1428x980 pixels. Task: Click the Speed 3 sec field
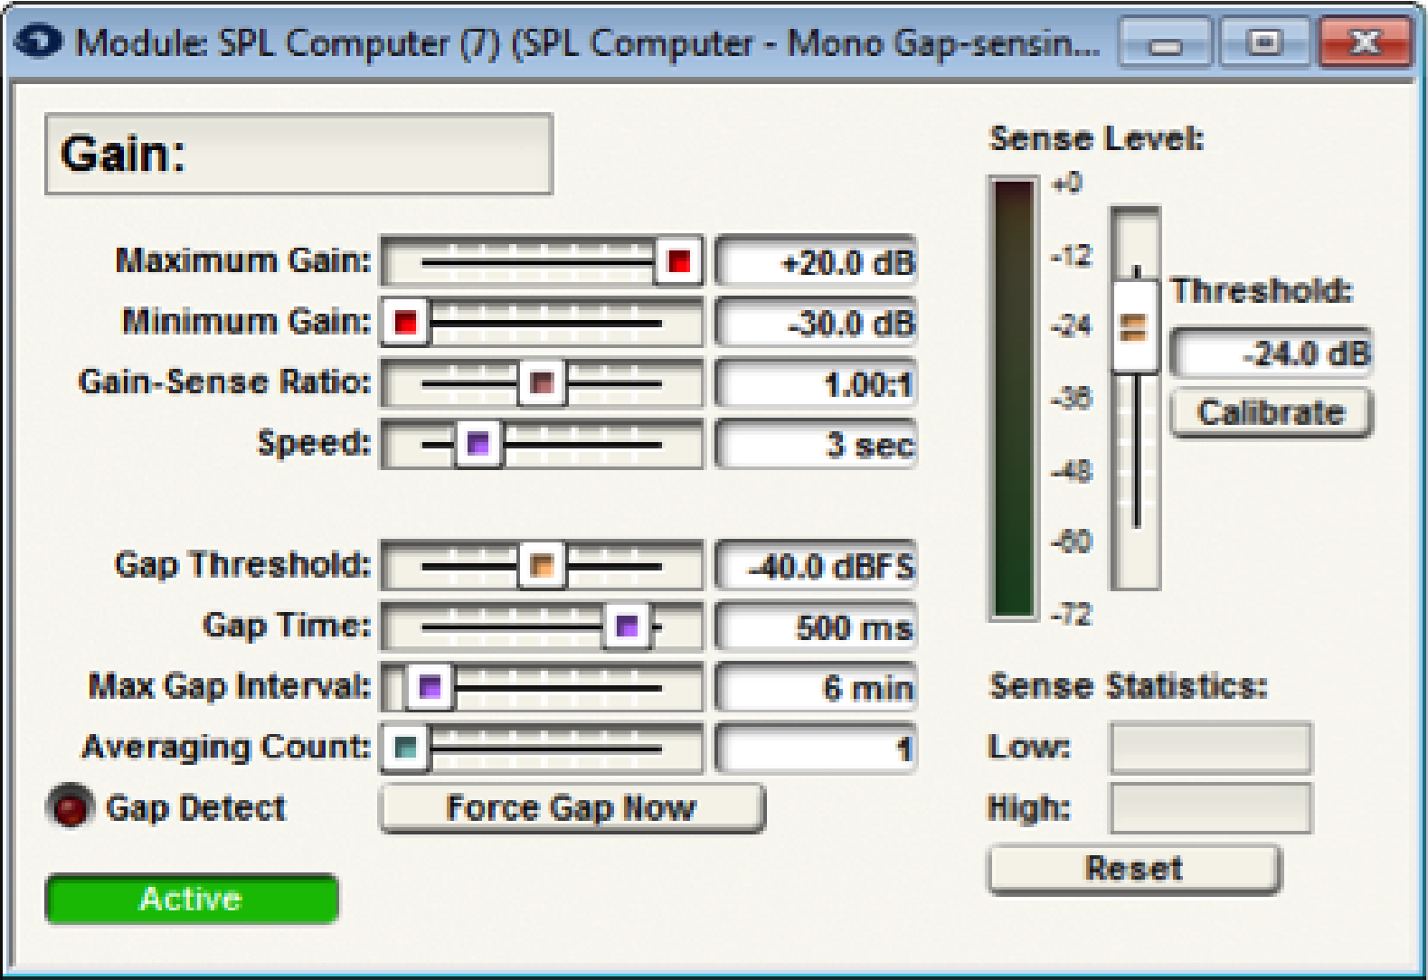tap(816, 445)
